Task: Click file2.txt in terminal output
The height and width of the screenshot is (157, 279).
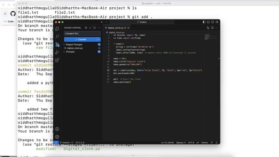Action: coord(65,13)
